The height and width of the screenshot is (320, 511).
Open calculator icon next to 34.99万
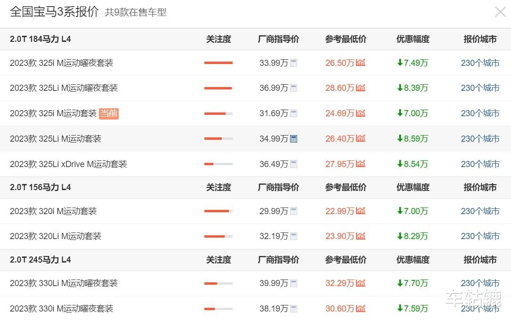pyautogui.click(x=293, y=139)
